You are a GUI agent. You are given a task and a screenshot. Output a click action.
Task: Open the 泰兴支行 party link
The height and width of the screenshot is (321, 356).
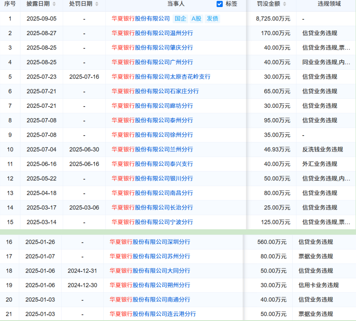(152, 164)
